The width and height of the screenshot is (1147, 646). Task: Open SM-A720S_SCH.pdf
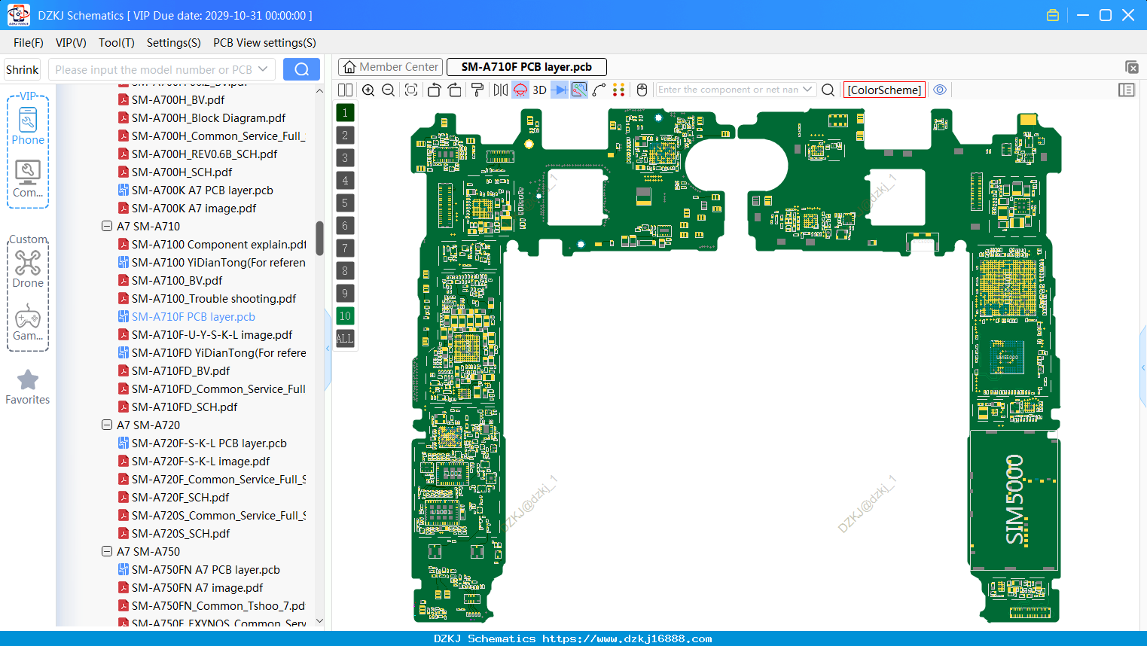[181, 533]
